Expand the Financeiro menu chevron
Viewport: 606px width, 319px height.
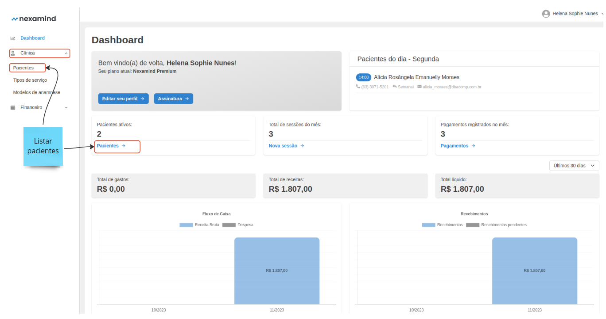coord(66,107)
